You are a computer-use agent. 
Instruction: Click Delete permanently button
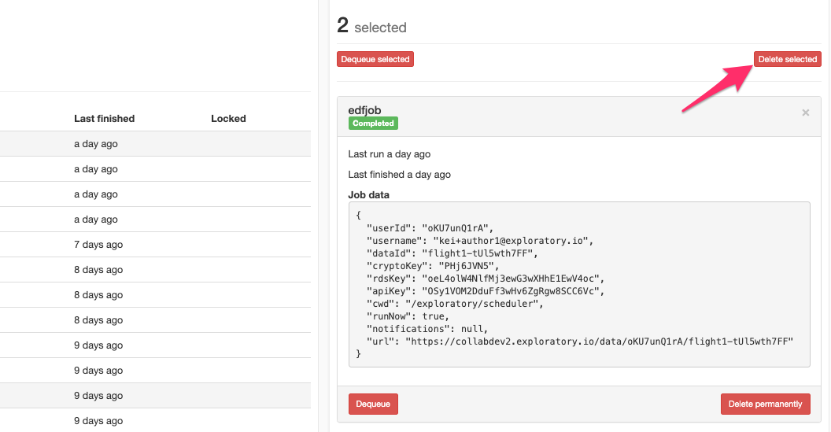click(765, 404)
